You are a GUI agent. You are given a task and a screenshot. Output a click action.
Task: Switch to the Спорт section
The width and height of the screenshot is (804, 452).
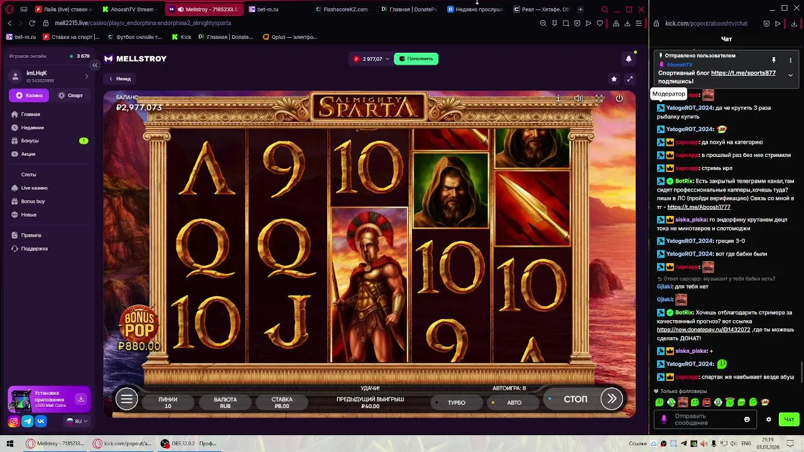pyautogui.click(x=70, y=95)
